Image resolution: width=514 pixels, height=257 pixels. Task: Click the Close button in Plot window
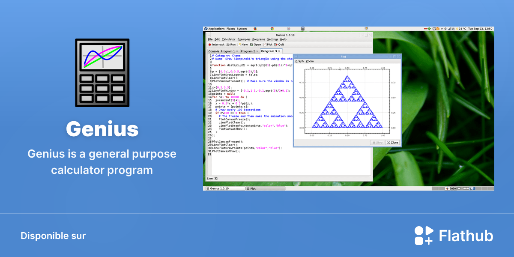coord(392,143)
